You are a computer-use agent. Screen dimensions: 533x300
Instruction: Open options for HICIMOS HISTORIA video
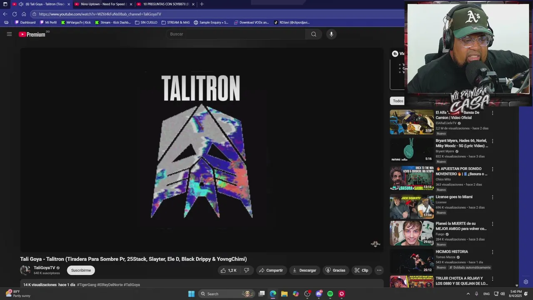[x=493, y=252]
